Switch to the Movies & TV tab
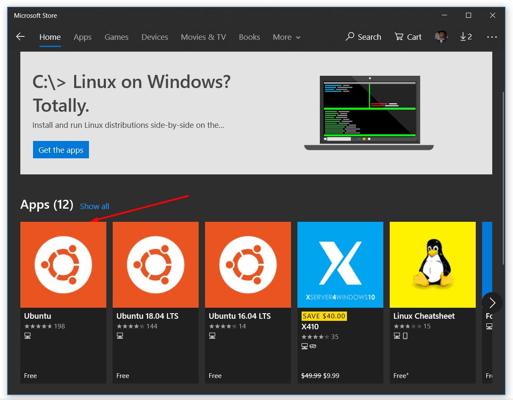Screen dimensions: 513x400 [203, 37]
